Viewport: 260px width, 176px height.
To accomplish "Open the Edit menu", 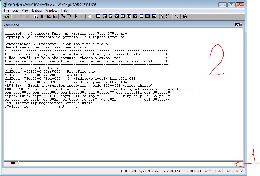I will 15,10.
